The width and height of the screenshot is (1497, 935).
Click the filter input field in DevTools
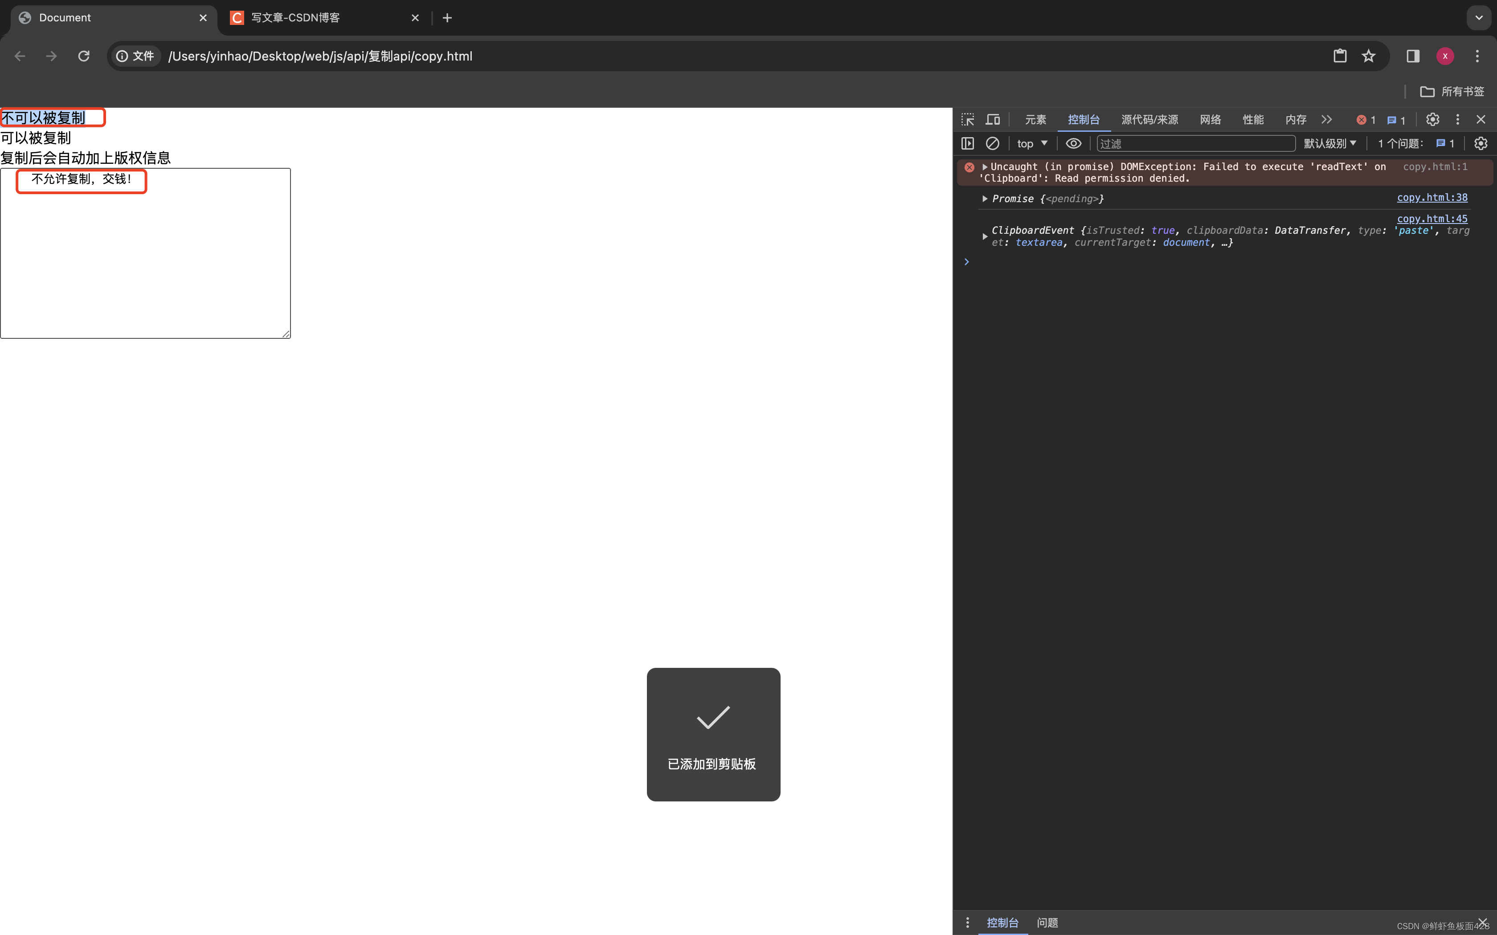tap(1194, 143)
